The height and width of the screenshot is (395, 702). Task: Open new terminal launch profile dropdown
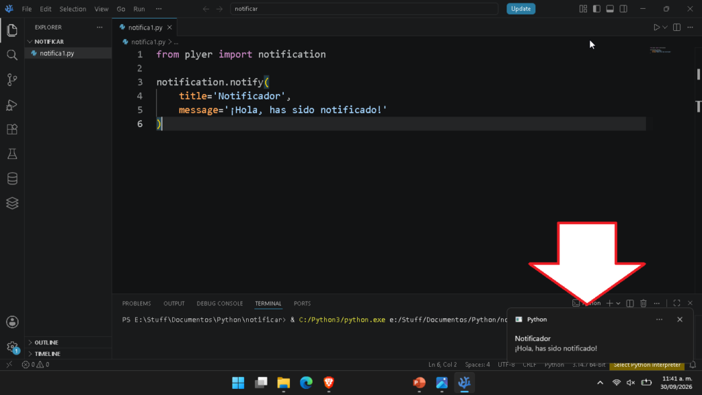(618, 303)
